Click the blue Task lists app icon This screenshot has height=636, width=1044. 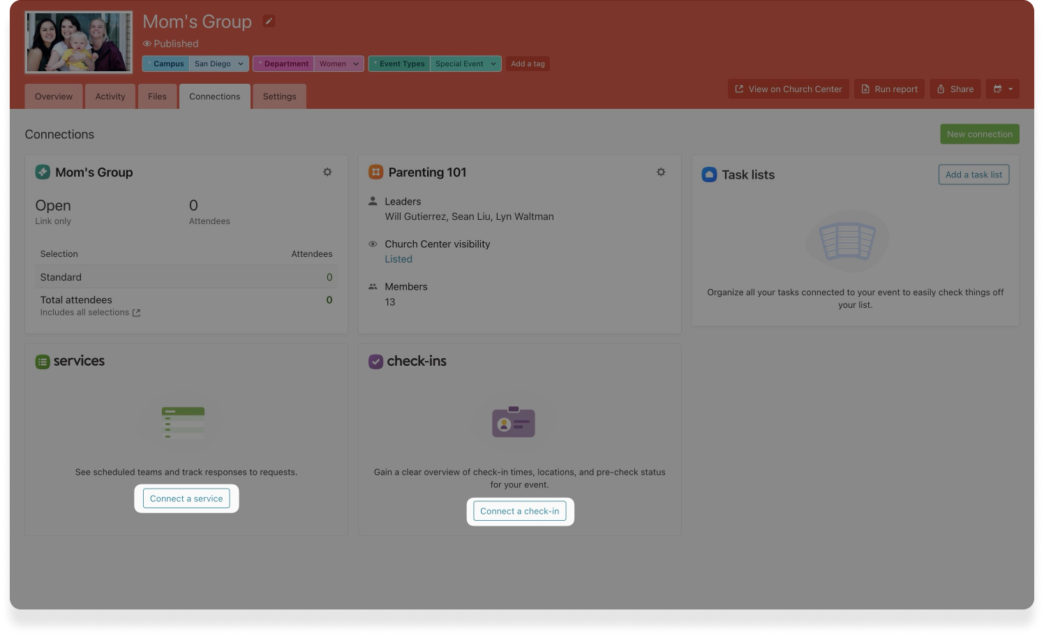[709, 175]
